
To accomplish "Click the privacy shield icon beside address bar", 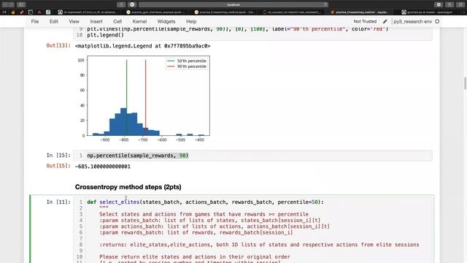I will coord(132,4).
